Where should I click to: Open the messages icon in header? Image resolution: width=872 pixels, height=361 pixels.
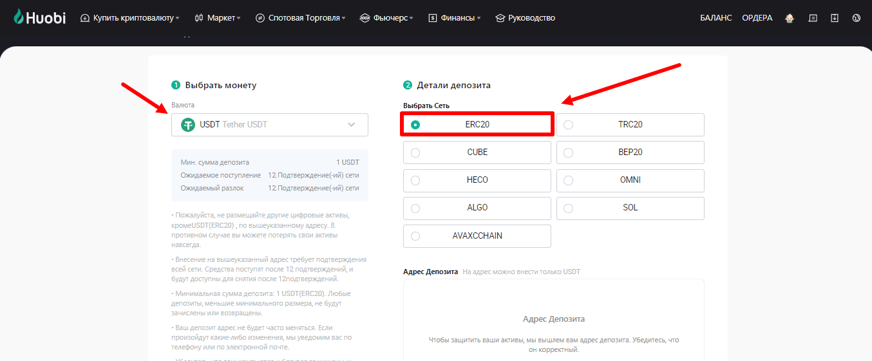813,18
